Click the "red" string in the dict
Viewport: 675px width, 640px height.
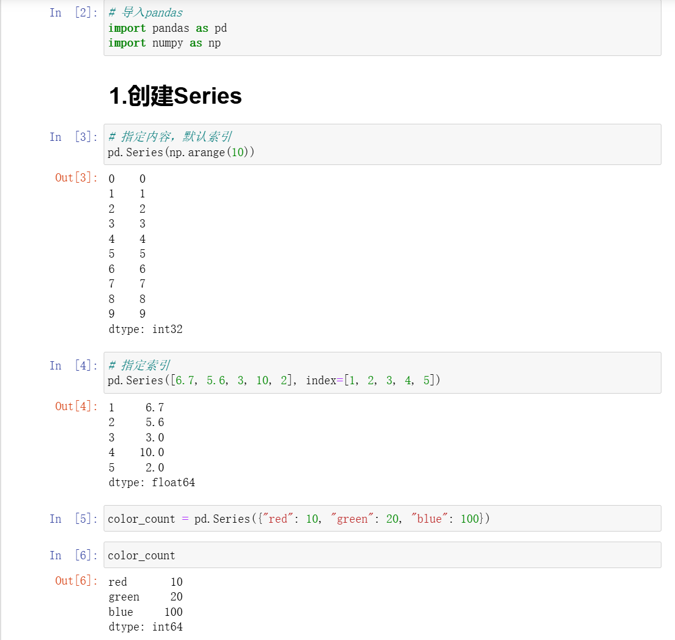tap(277, 519)
